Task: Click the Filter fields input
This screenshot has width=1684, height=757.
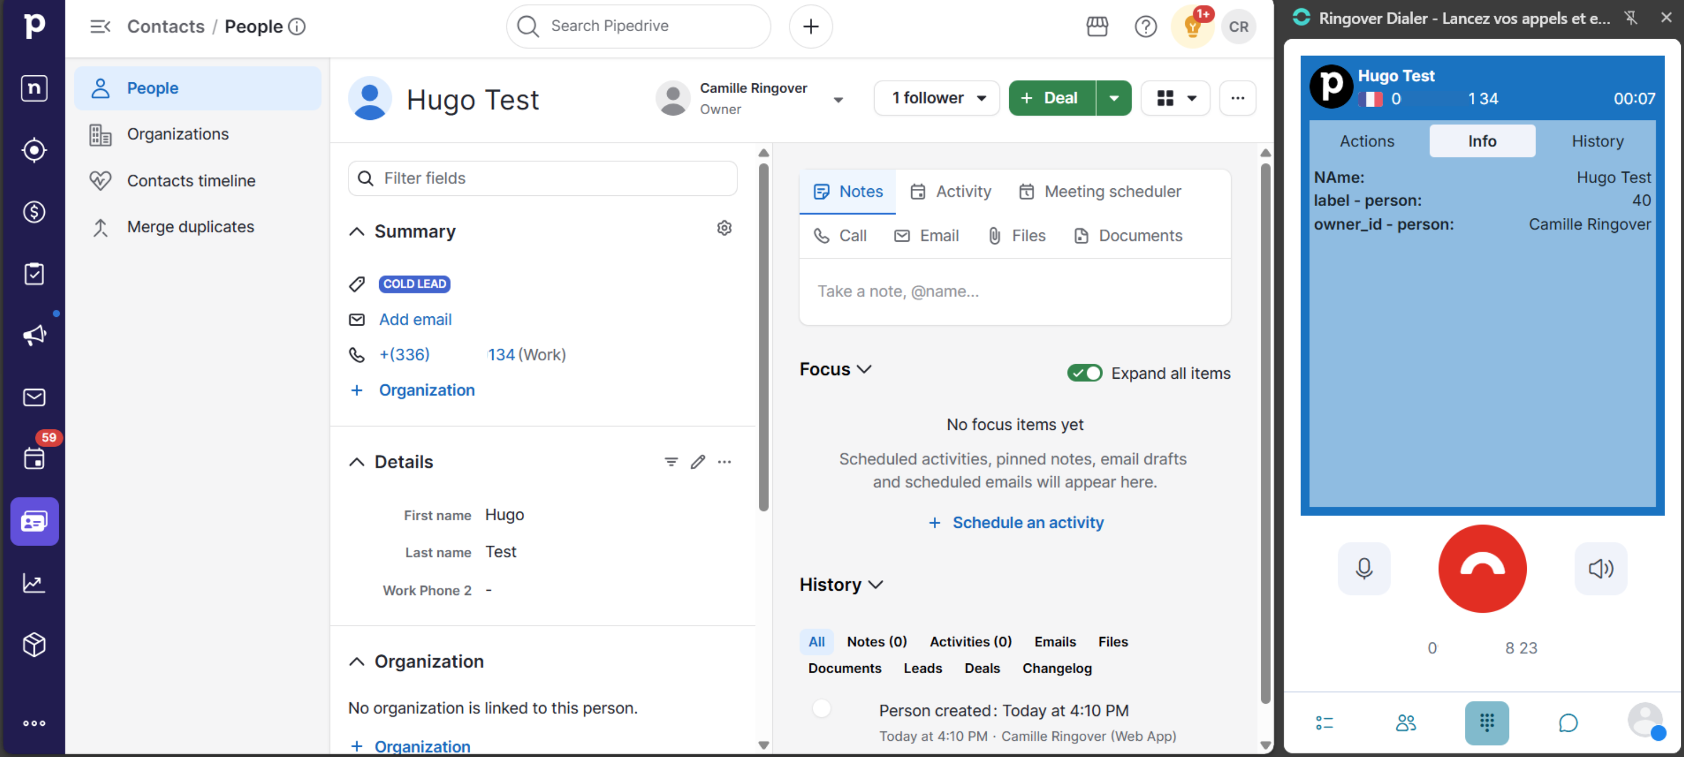Action: (x=542, y=178)
